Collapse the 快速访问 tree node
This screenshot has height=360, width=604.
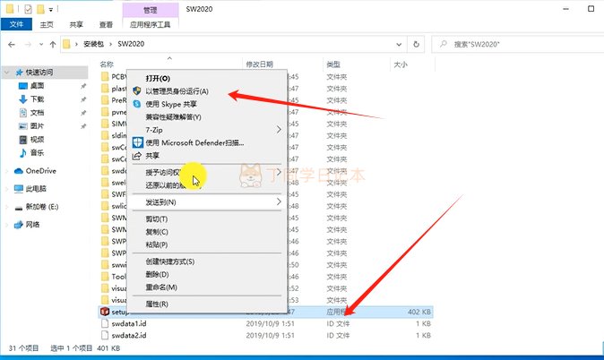click(x=7, y=72)
